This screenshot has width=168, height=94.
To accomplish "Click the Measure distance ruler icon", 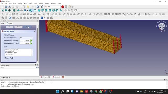I will coord(61,10).
